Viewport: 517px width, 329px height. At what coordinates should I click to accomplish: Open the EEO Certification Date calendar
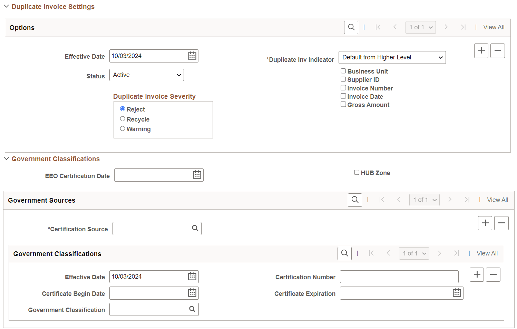[197, 175]
